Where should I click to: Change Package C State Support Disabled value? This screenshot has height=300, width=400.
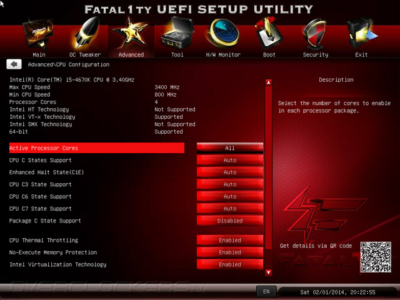tap(230, 221)
